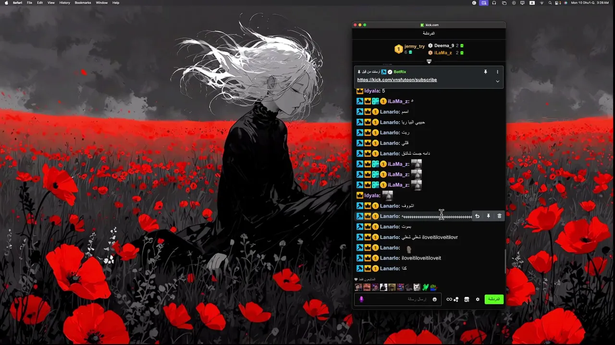The width and height of the screenshot is (615, 345).
Task: Open the File menu
Action: point(30,3)
